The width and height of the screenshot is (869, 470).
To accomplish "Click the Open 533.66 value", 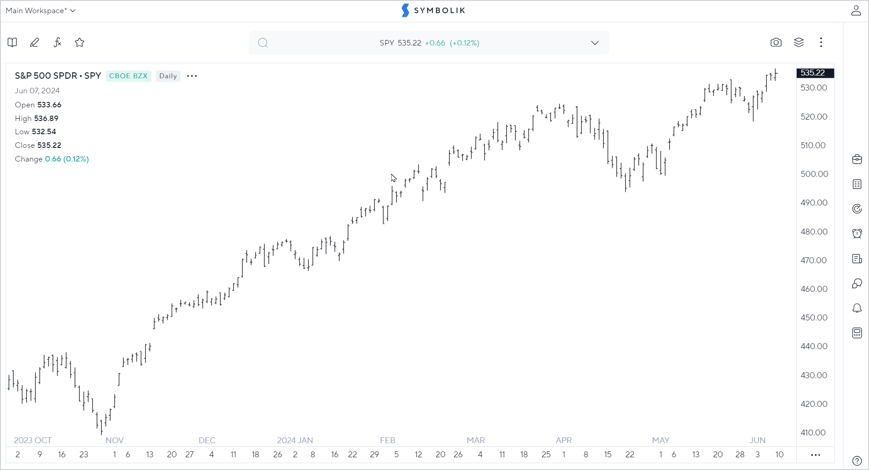I will pos(49,105).
